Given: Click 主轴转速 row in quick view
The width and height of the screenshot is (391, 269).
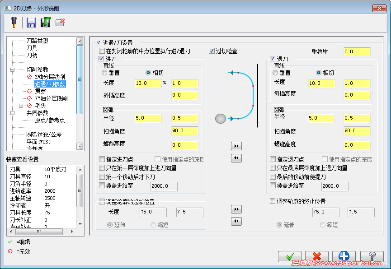Looking at the screenshot, I should 33,198.
